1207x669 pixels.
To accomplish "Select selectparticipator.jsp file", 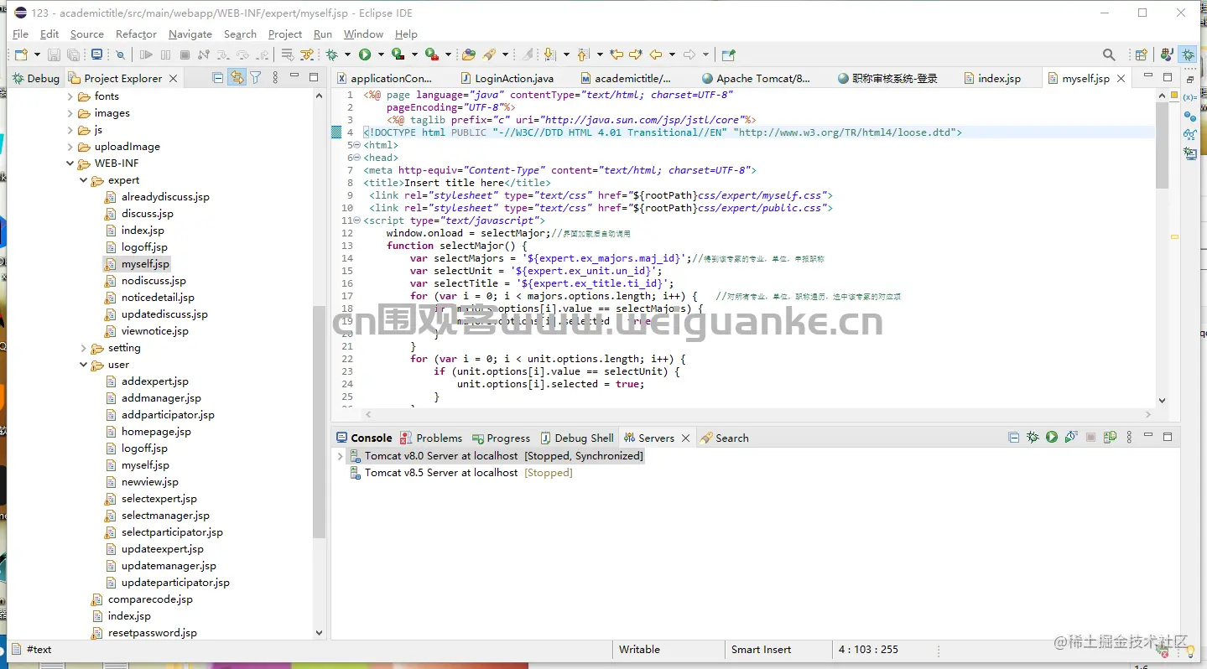I will (x=164, y=532).
